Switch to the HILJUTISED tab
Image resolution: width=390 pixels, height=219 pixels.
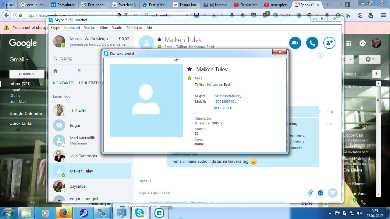tap(89, 83)
